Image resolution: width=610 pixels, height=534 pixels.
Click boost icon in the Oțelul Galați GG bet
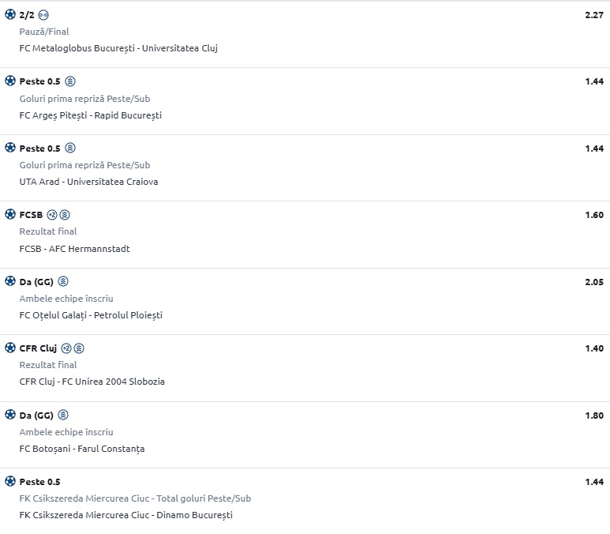coord(63,281)
